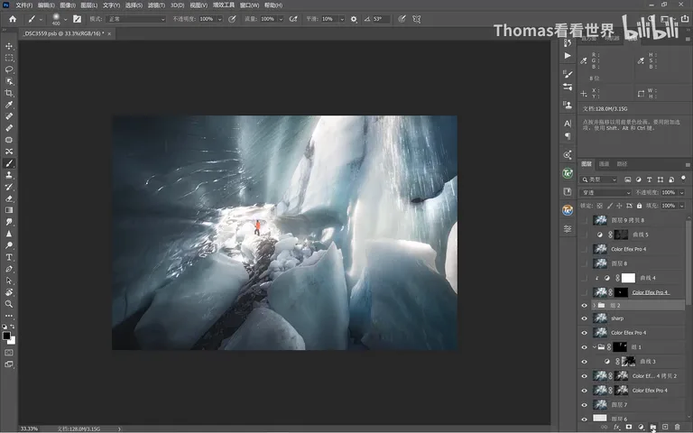The height and width of the screenshot is (433, 693).
Task: Select the Gradient tool
Action: [9, 210]
